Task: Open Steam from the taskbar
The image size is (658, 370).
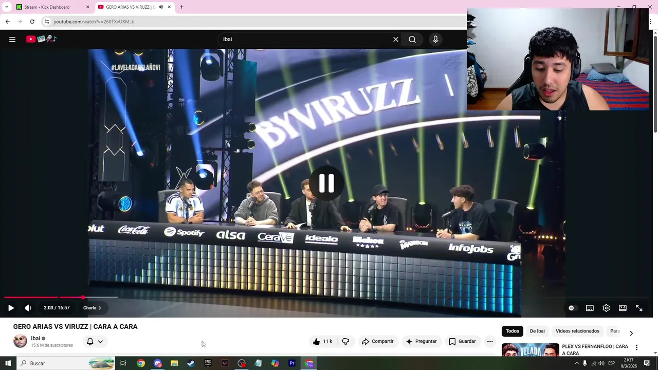Action: point(191,363)
